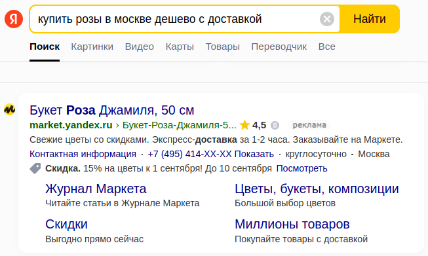This screenshot has width=428, height=256.
Task: Open 'Букет Роза Джамиля, 50 см' result
Action: coord(112,111)
